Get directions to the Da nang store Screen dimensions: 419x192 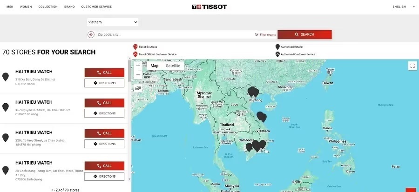(x=104, y=113)
